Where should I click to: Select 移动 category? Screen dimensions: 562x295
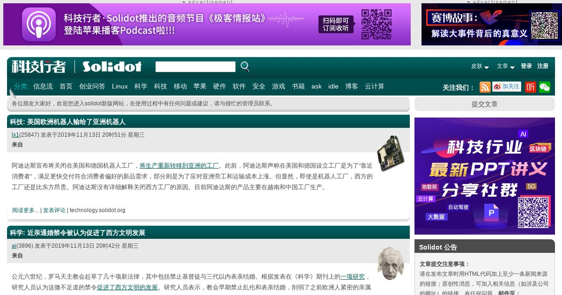click(180, 87)
